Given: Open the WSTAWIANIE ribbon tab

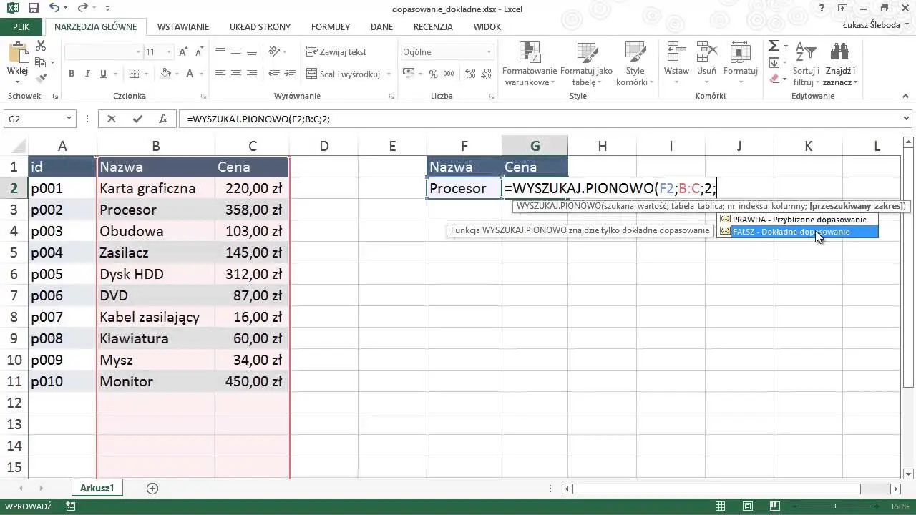Looking at the screenshot, I should (x=183, y=26).
